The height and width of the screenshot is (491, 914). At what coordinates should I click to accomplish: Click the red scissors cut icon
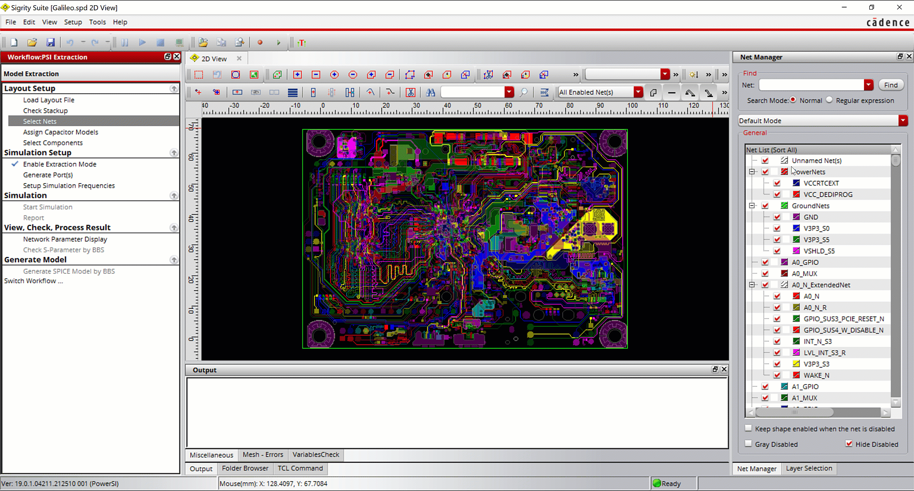[x=410, y=92]
